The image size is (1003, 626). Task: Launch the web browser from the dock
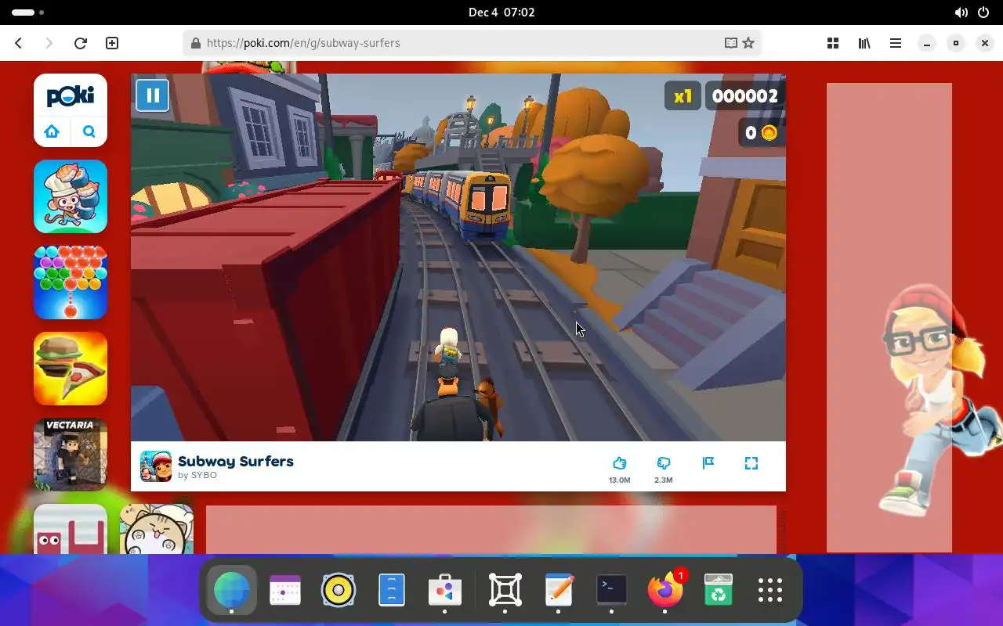click(232, 589)
